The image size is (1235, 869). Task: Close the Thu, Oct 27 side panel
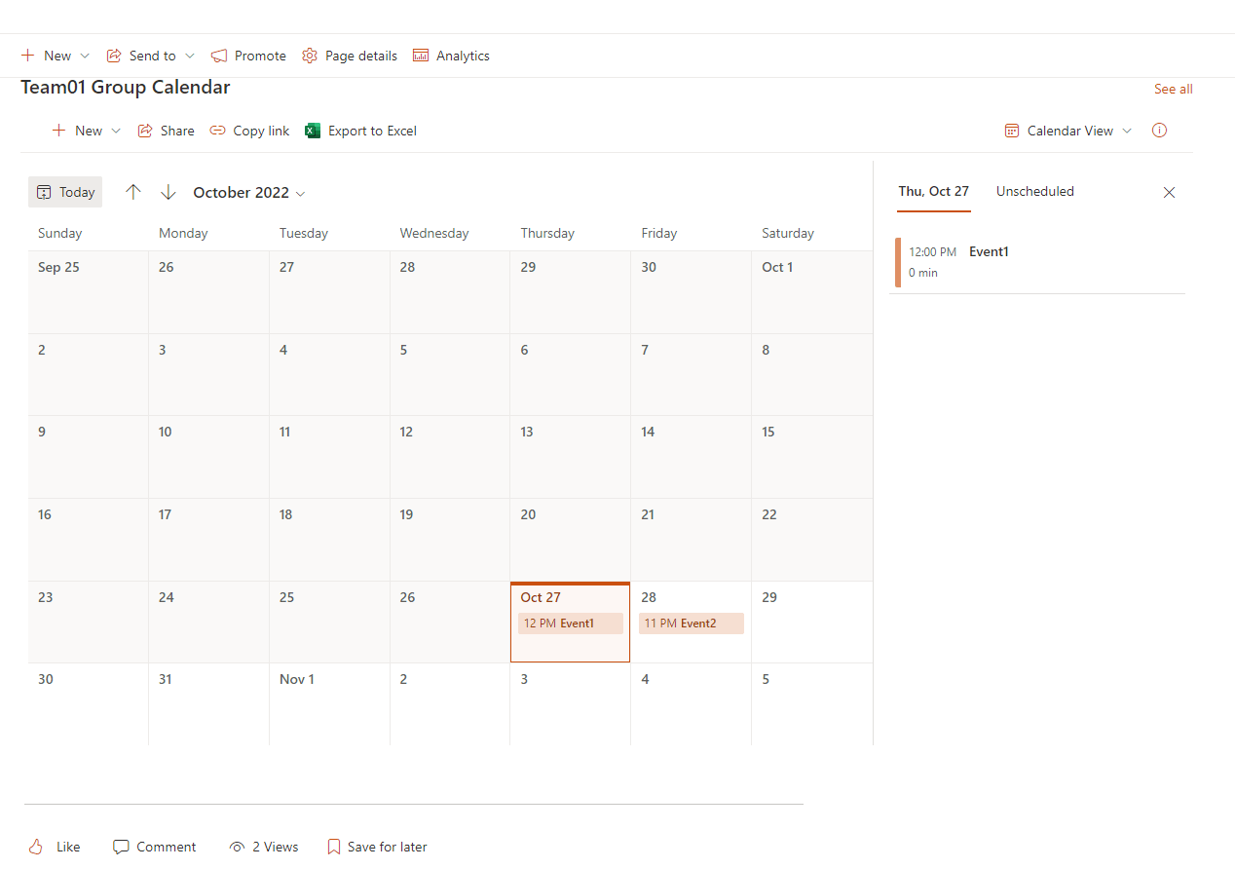(x=1170, y=192)
